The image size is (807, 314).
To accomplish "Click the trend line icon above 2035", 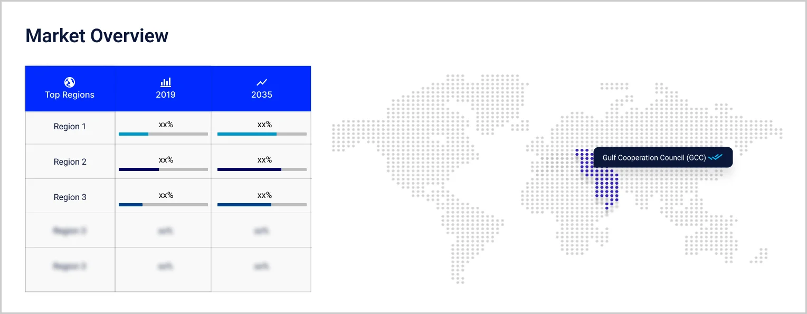I will point(262,82).
